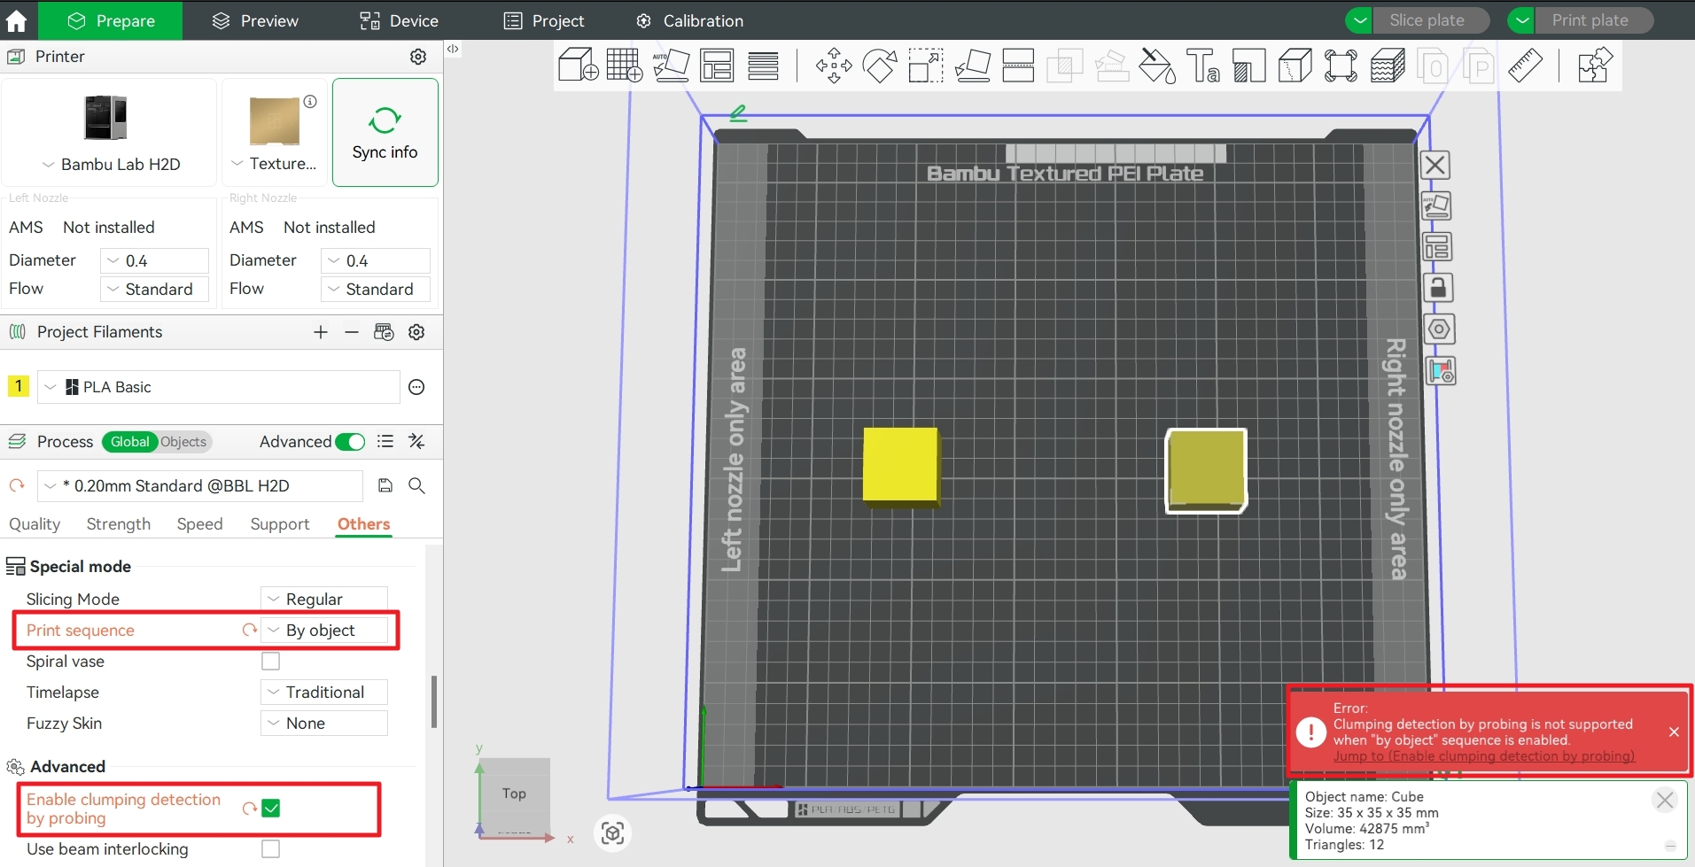Click the plate lock icon
Screen dimensions: 1695x867
tap(1437, 289)
